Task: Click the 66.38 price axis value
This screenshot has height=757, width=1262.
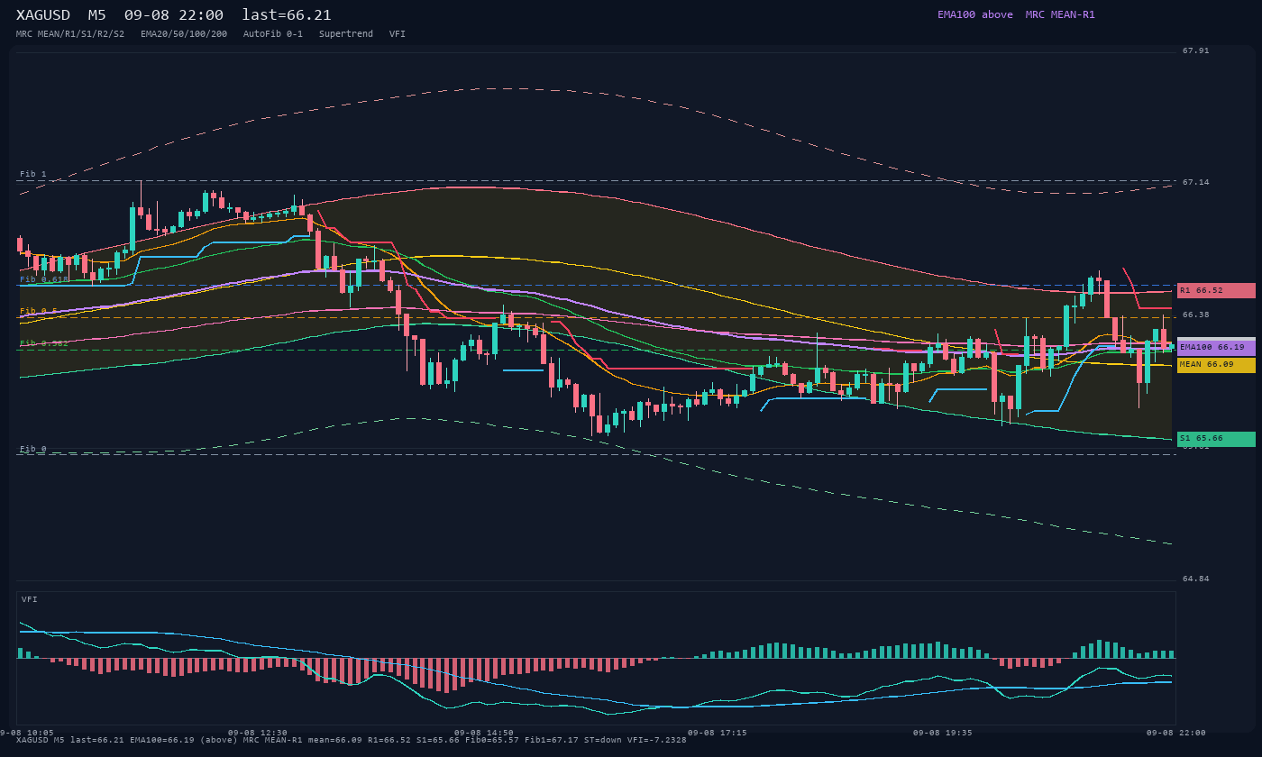Action: tap(1196, 315)
